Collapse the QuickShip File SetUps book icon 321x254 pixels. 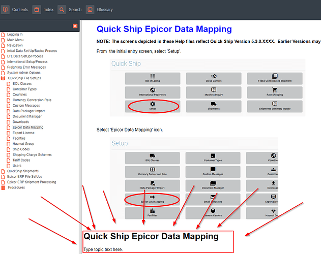coord(3,78)
